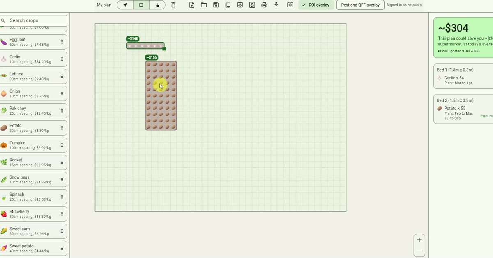Select the potato bed on the canvas

[161, 96]
